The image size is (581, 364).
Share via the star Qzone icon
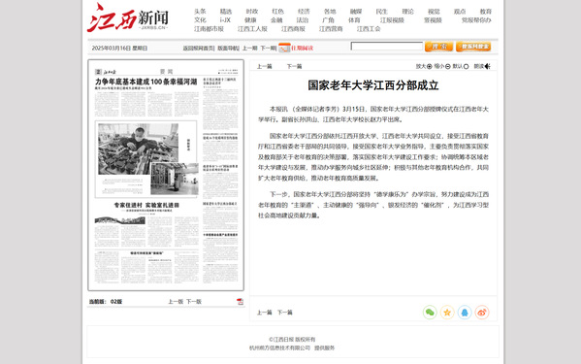click(447, 313)
